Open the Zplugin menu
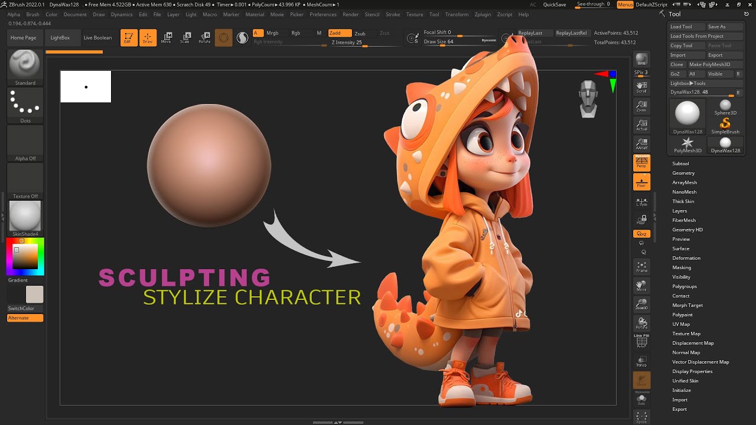This screenshot has width=756, height=425. tap(483, 14)
